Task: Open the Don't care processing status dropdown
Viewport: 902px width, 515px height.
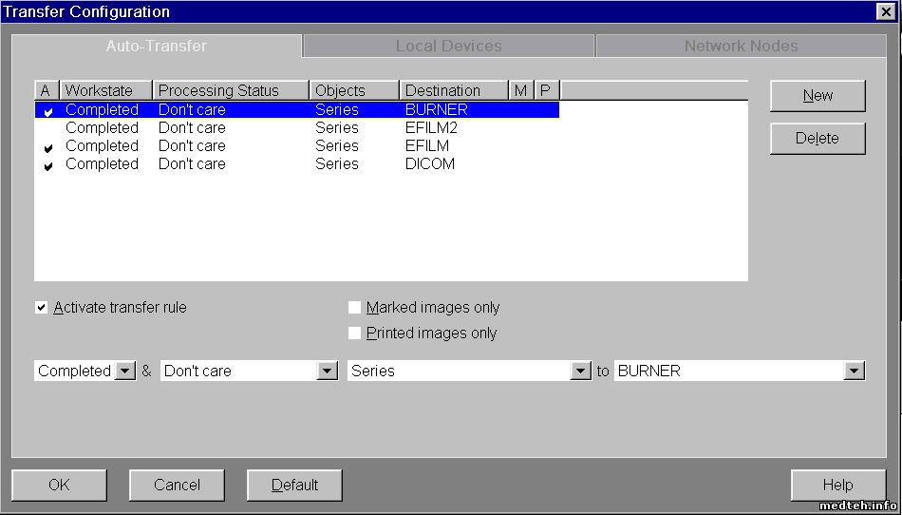Action: click(x=328, y=372)
